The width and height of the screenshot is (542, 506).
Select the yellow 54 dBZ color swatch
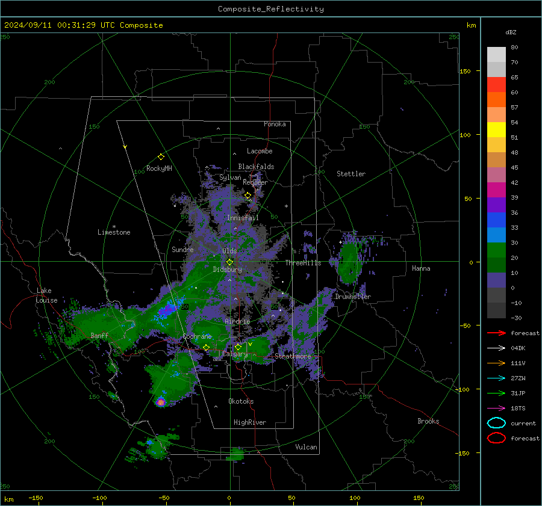point(496,129)
